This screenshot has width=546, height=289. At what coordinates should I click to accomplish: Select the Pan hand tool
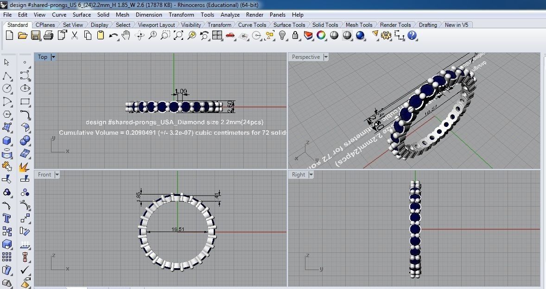pos(126,35)
